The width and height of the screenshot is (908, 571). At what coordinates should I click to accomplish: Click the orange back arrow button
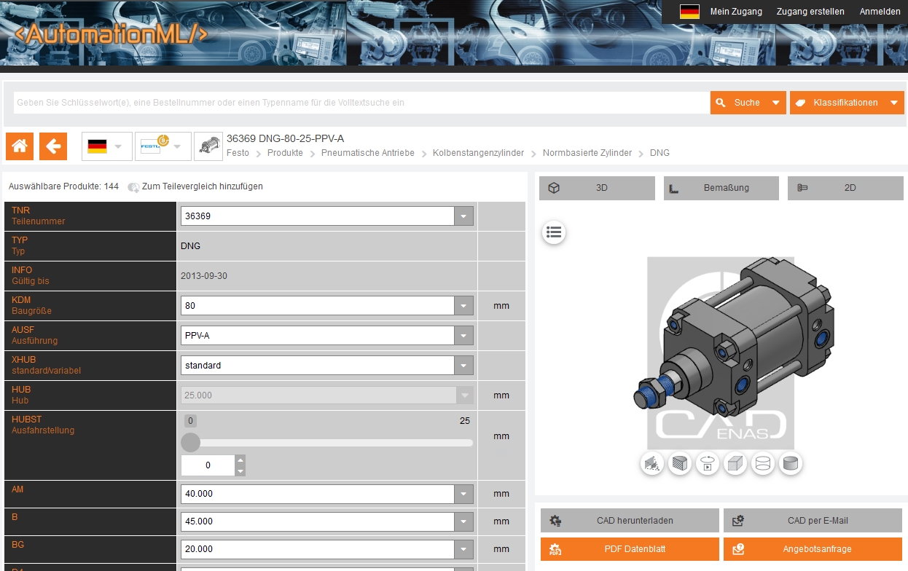coord(53,146)
